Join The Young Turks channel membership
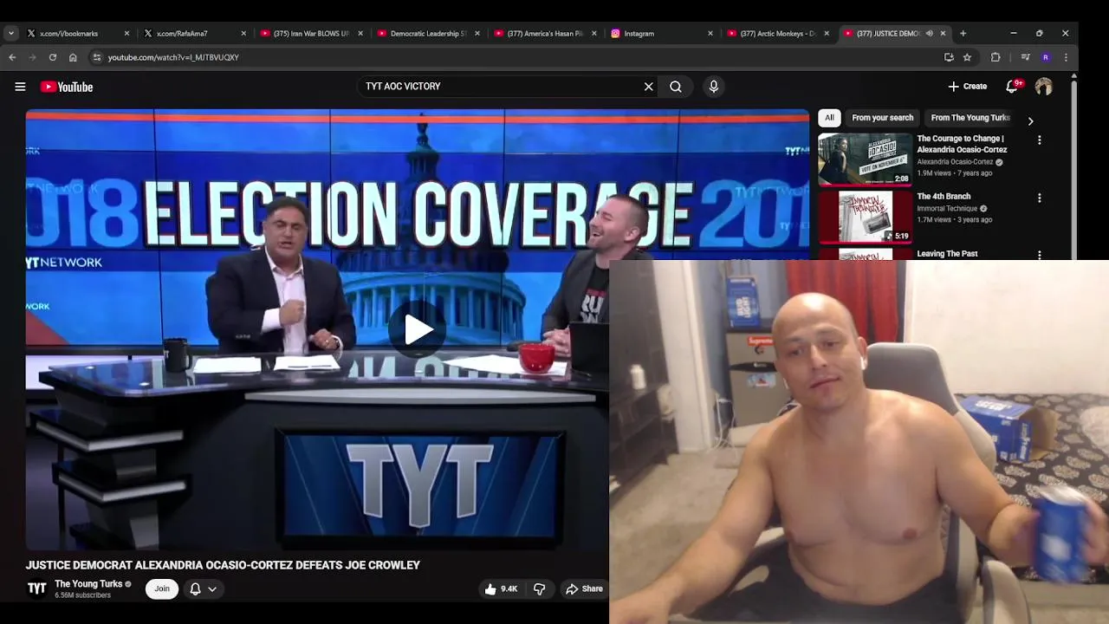The width and height of the screenshot is (1109, 624). click(162, 588)
